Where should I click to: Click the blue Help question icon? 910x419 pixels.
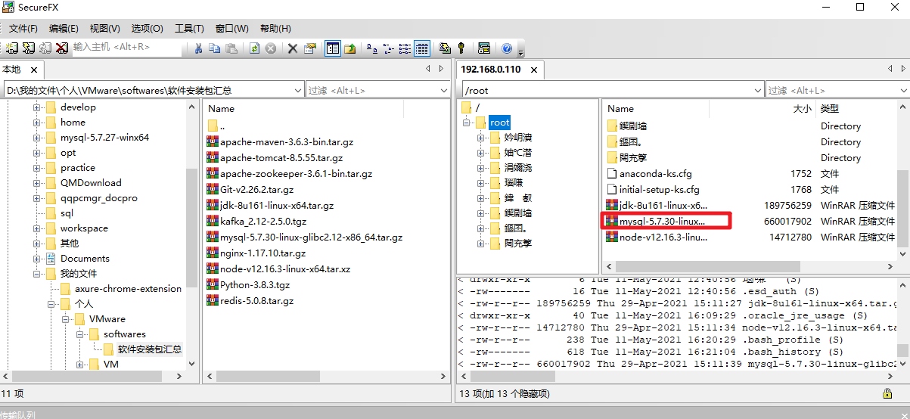(x=507, y=48)
